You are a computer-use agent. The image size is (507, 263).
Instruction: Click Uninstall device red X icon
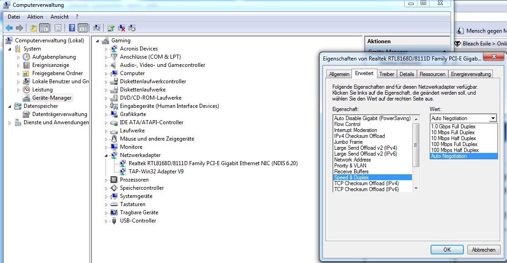[121, 28]
